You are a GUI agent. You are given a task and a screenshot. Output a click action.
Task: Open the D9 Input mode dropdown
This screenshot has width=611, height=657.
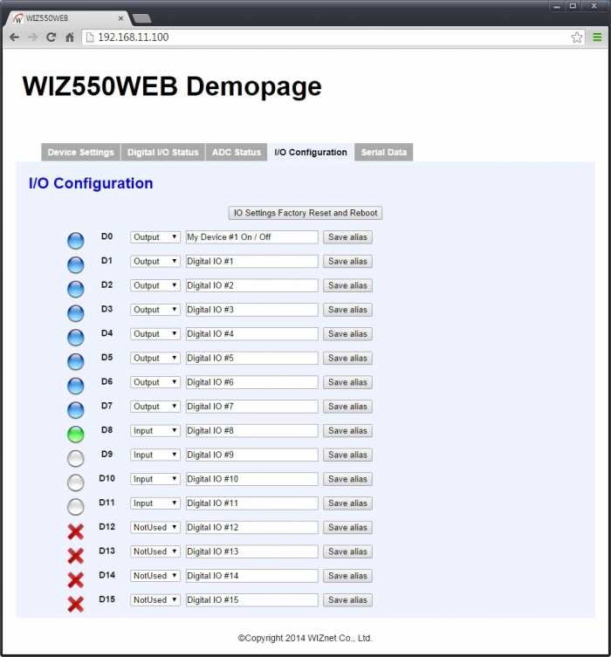(x=155, y=455)
